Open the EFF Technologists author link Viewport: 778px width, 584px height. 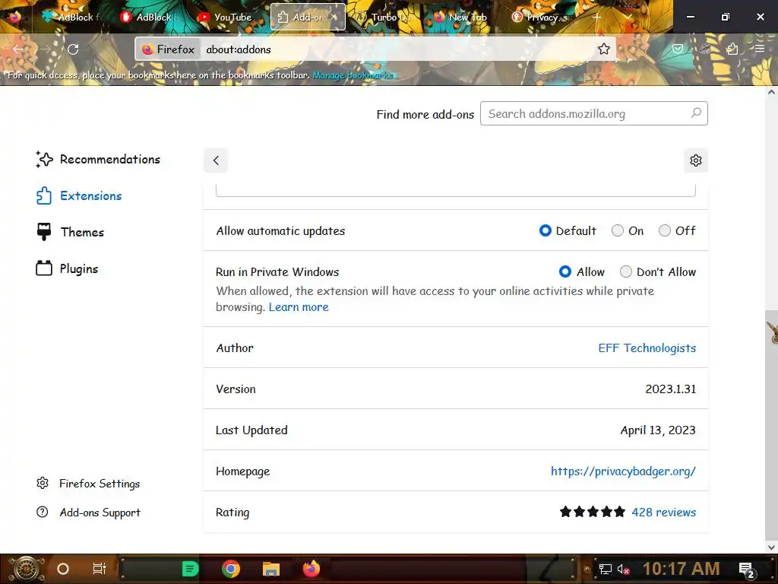647,348
